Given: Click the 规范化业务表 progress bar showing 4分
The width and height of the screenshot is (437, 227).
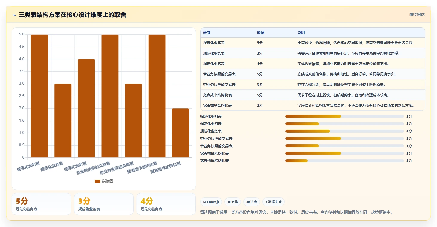Looking at the screenshot, I should [x=344, y=131].
